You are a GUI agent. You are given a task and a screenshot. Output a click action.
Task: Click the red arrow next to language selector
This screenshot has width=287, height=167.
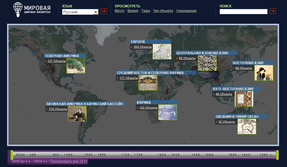pyautogui.click(x=104, y=11)
